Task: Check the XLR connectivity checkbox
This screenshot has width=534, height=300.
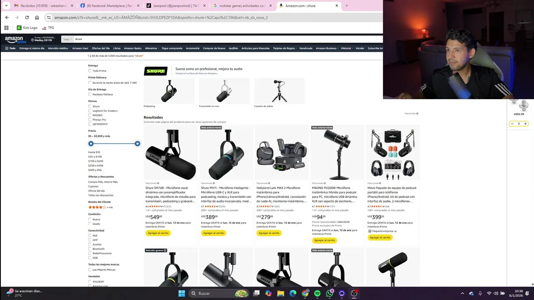Action: click(x=90, y=235)
